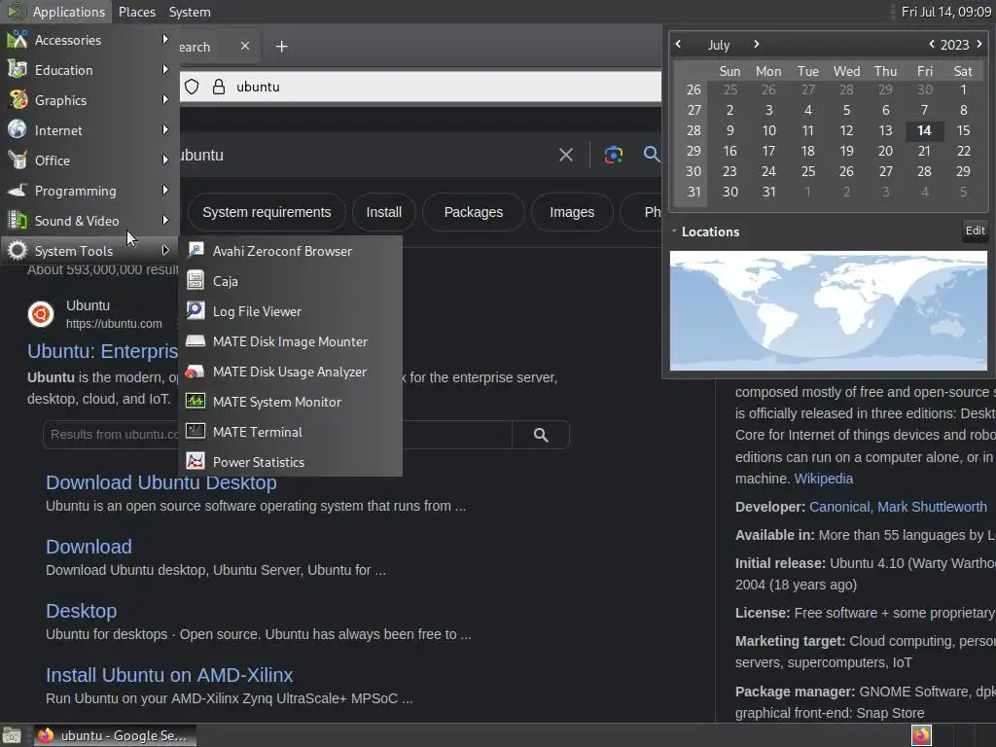
Task: Click the Sound & Video icon
Action: coord(18,221)
